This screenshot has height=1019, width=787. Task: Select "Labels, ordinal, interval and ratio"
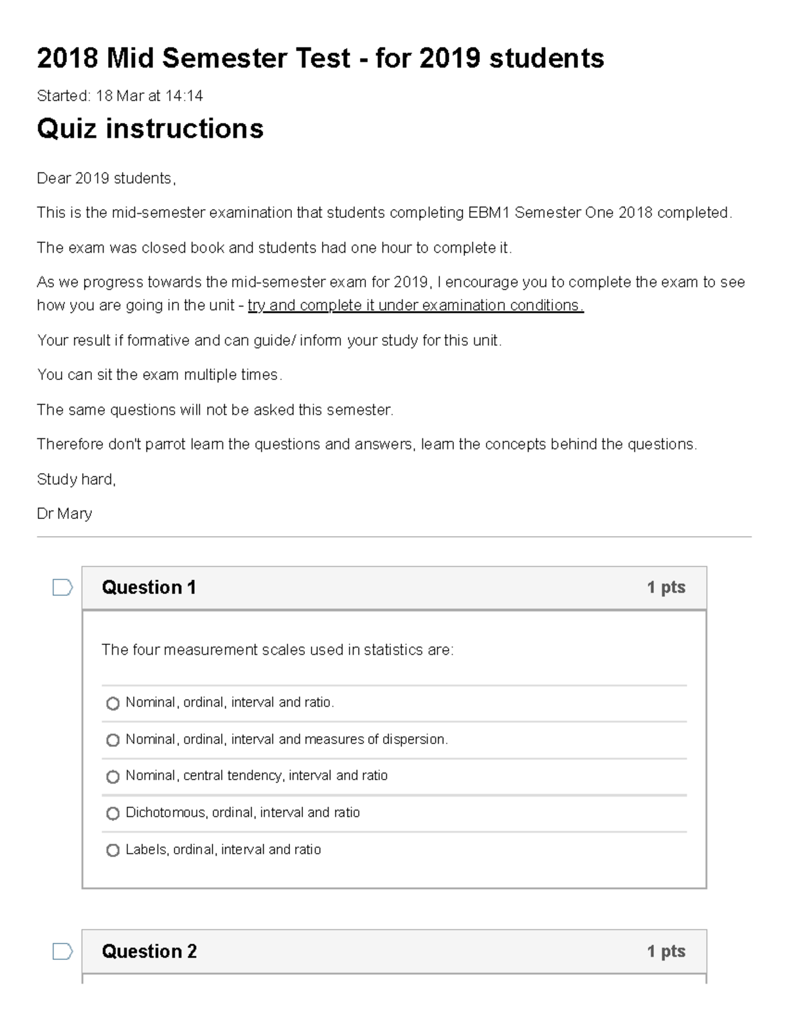[112, 850]
